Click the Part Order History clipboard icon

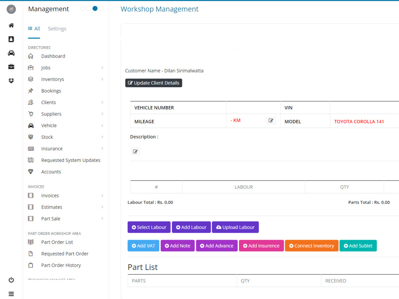(x=31, y=265)
